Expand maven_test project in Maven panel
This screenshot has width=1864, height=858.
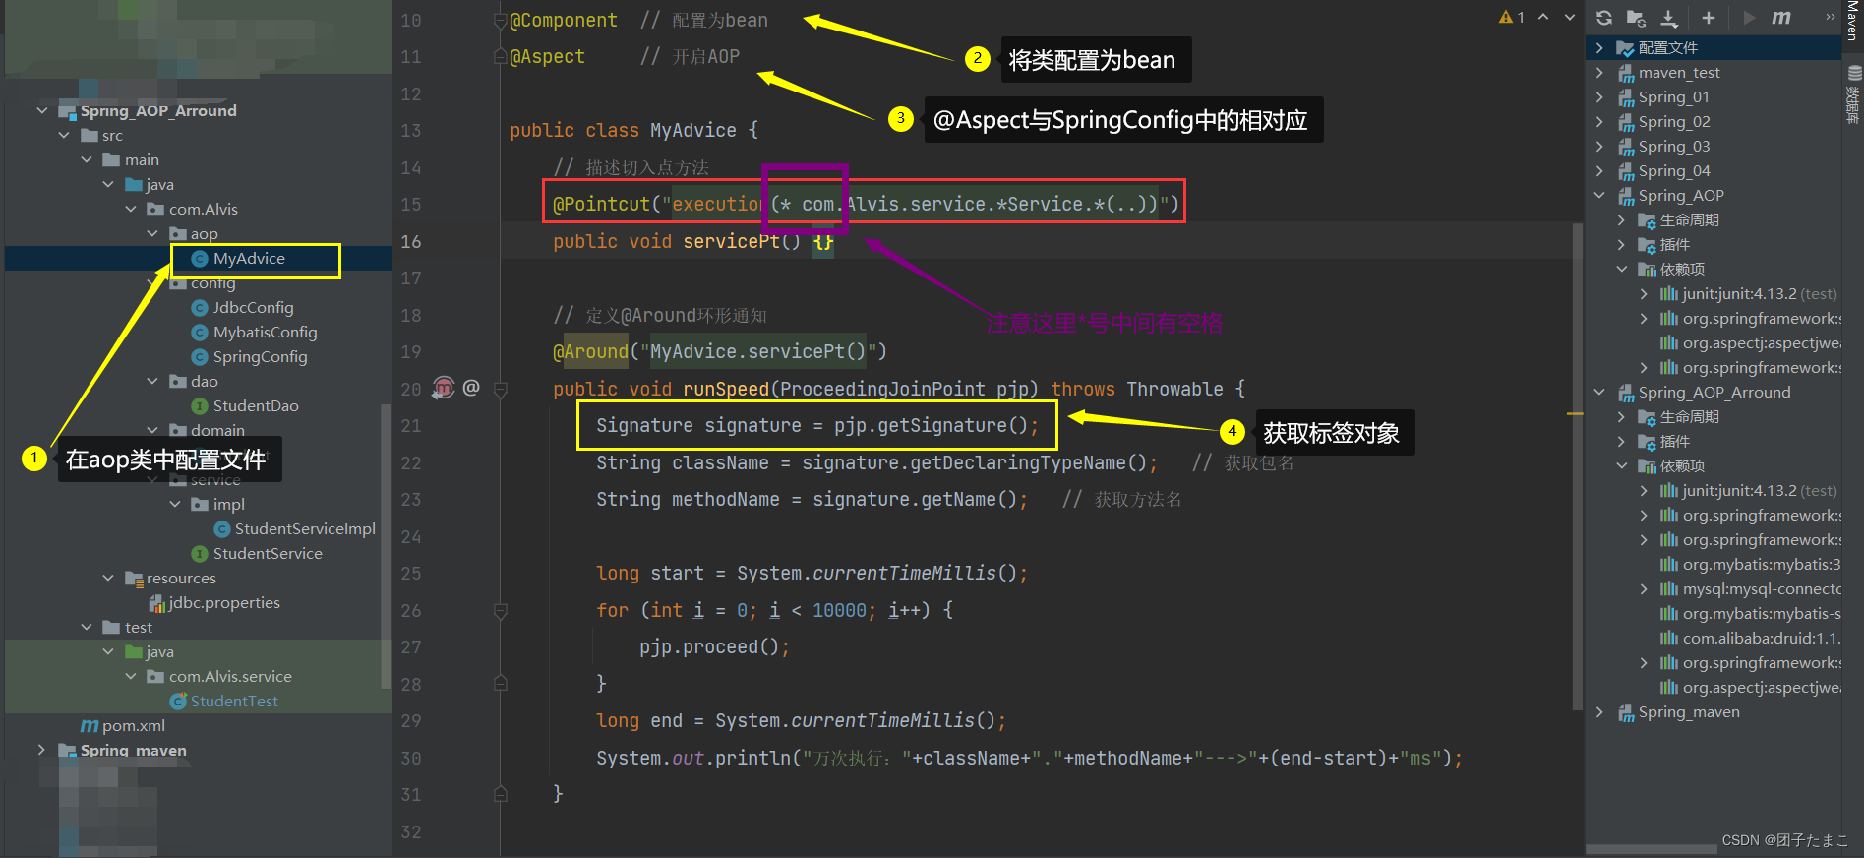1599,72
